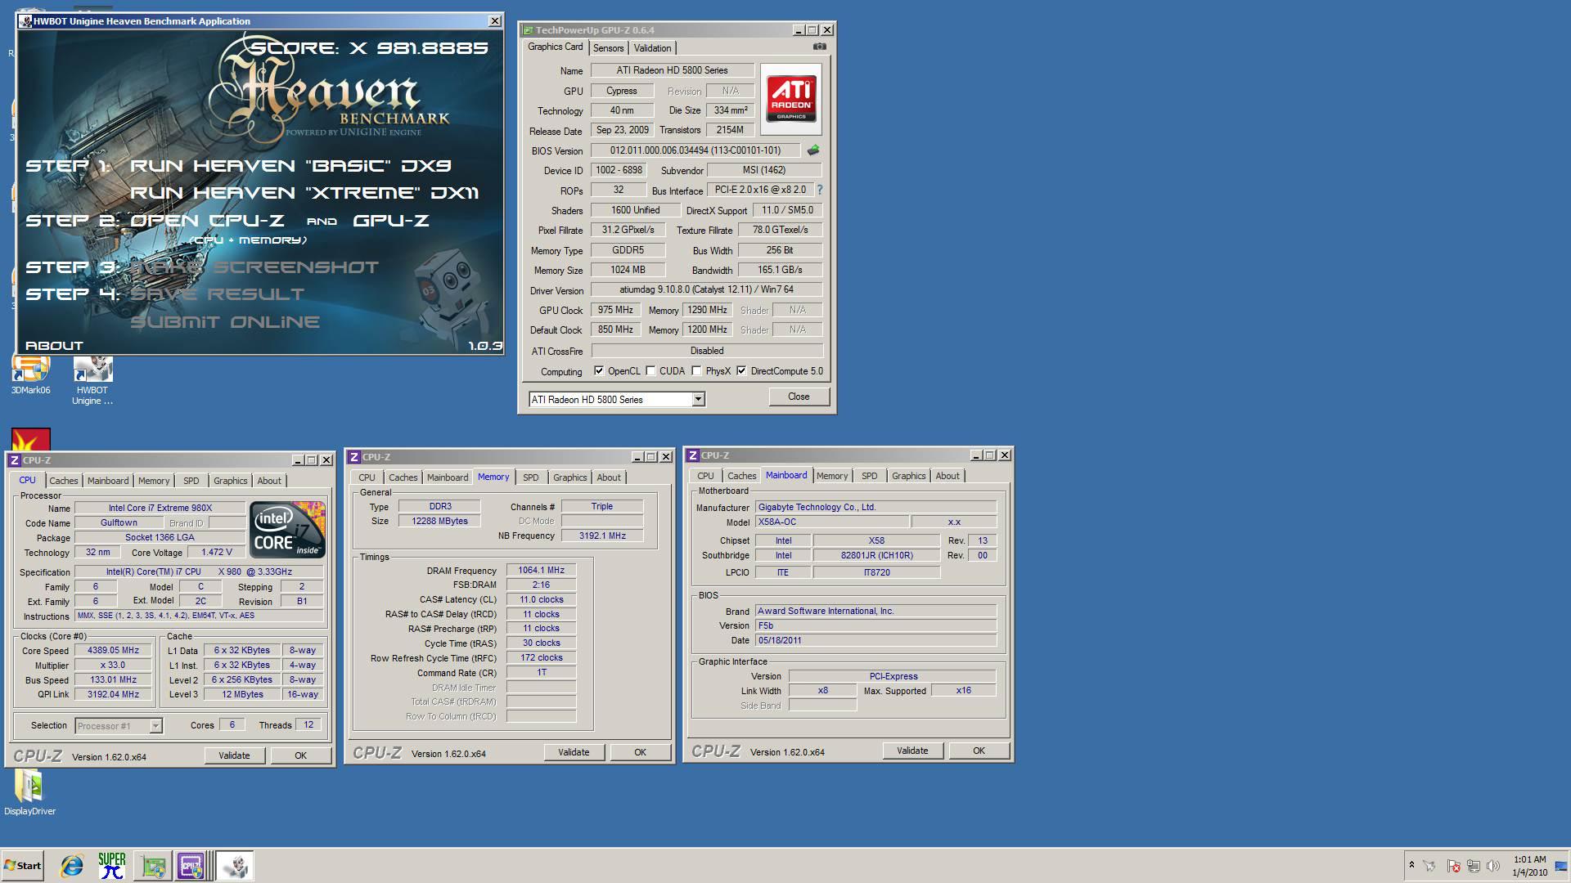Click the Intel 82801JR (ICH10R) southbridge value
The height and width of the screenshot is (883, 1571).
tap(876, 555)
